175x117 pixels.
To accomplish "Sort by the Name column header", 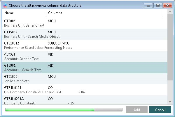I will pos(24,13).
